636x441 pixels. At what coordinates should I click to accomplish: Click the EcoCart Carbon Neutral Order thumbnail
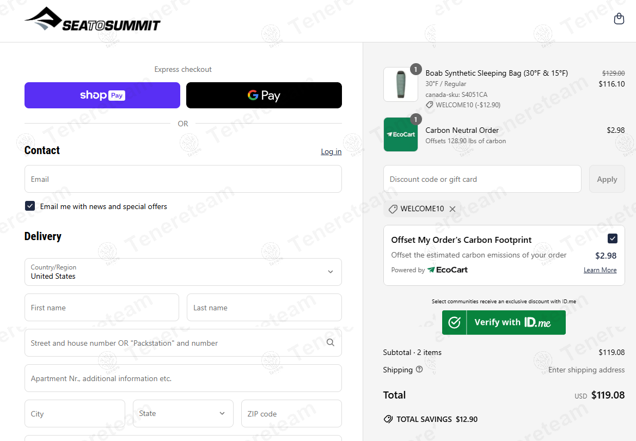coord(400,134)
